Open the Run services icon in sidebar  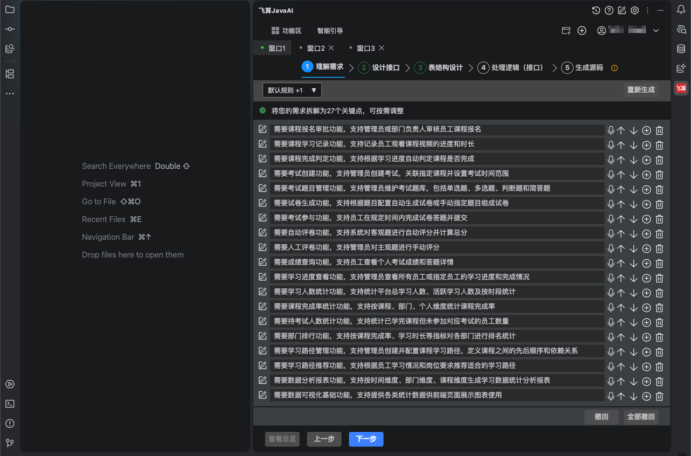coord(10,384)
